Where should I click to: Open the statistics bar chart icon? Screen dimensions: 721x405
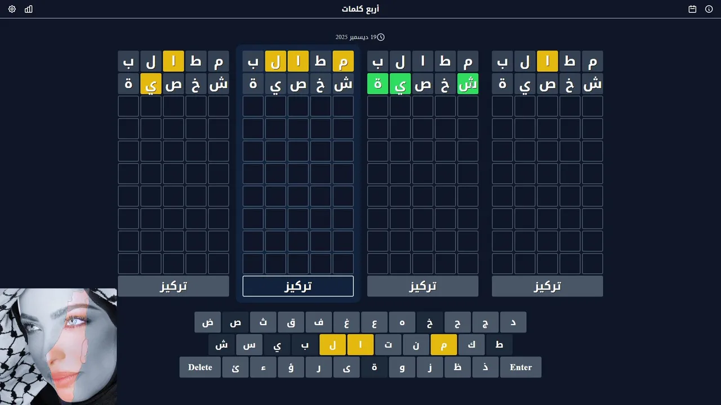coord(29,9)
